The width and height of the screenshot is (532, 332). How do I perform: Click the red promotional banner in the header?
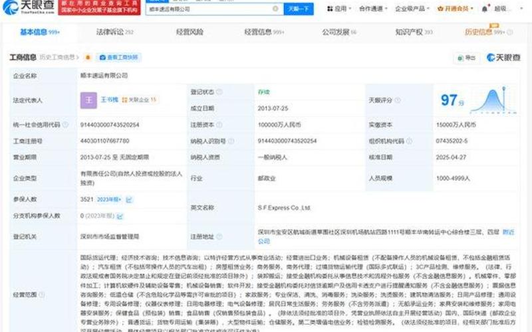(x=99, y=7)
